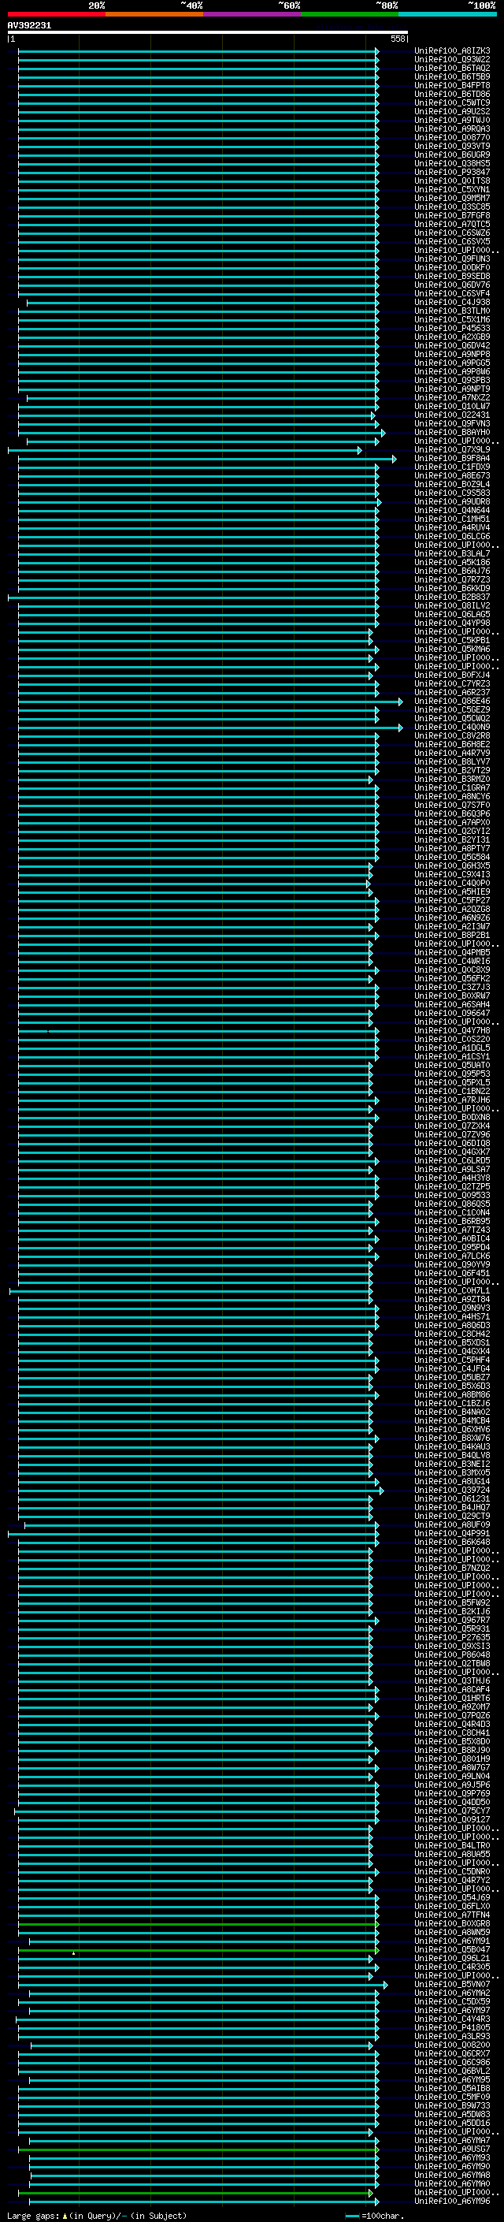Select hit UniRef100_A8WN59
This screenshot has height=2222, width=504.
pyautogui.click(x=452, y=1932)
